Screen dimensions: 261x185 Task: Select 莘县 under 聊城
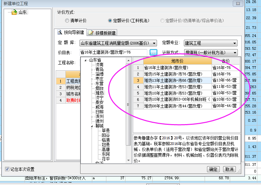(x=106, y=131)
